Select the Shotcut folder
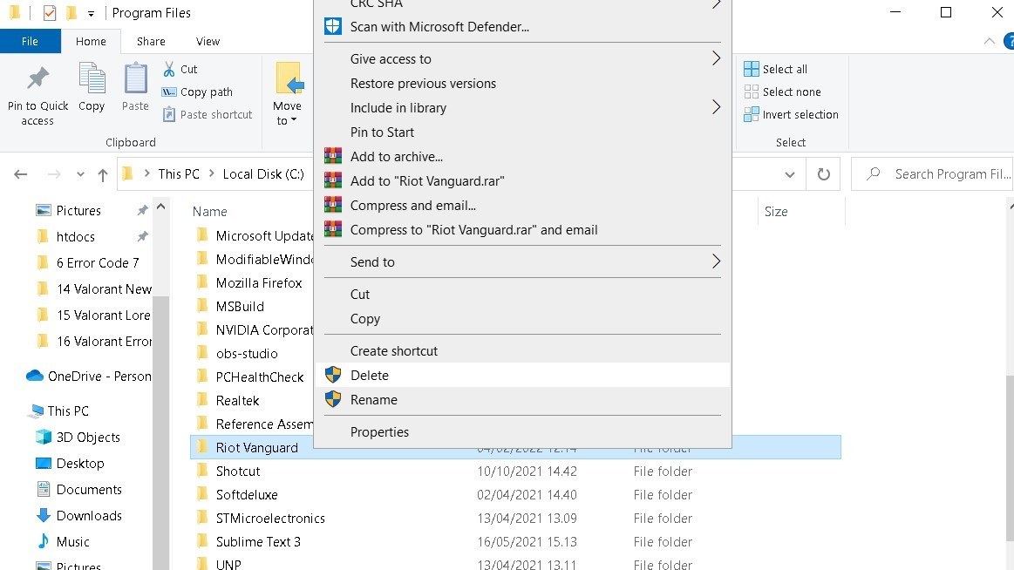 point(237,472)
